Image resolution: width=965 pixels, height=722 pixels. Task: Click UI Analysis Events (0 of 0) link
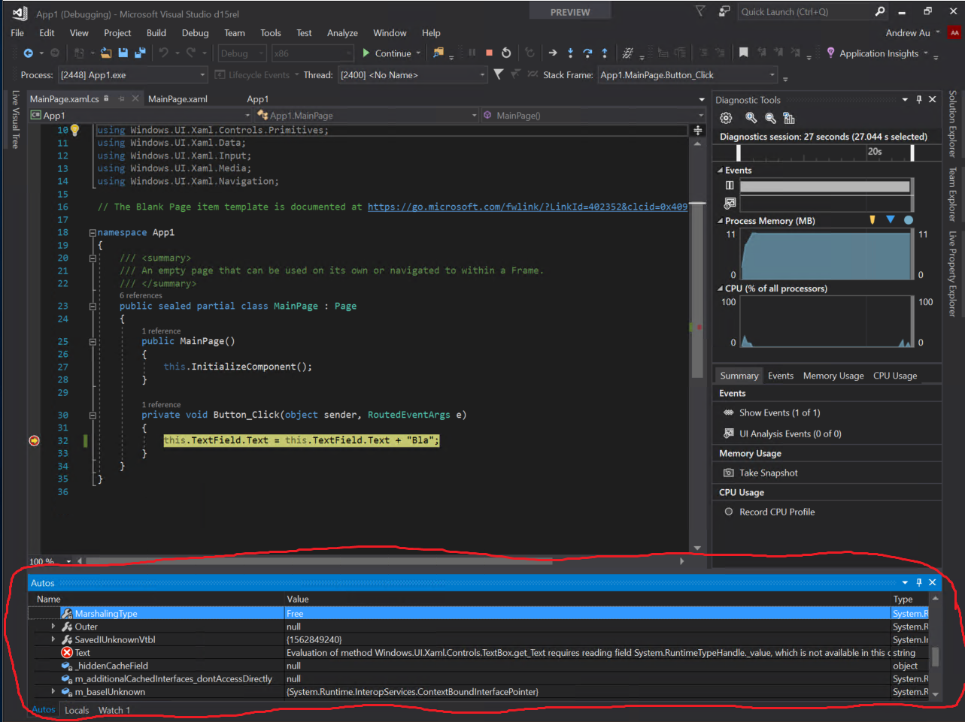[790, 434]
